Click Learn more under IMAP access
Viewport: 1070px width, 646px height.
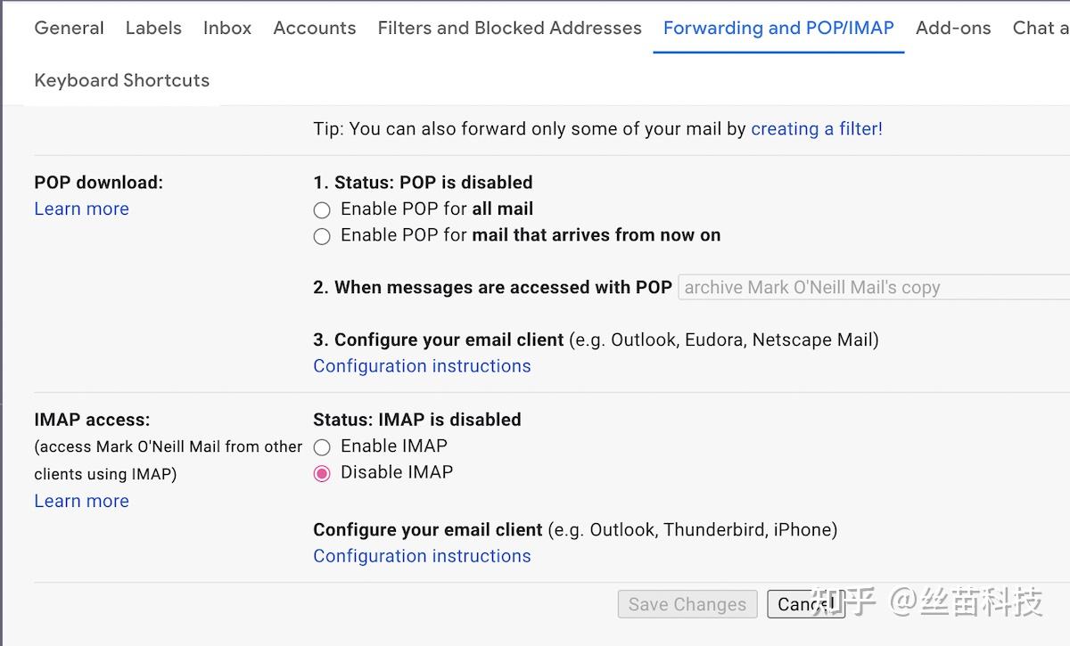point(81,501)
